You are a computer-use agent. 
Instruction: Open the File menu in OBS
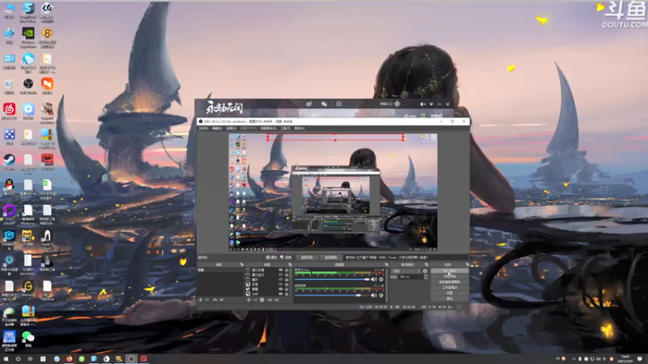204,129
